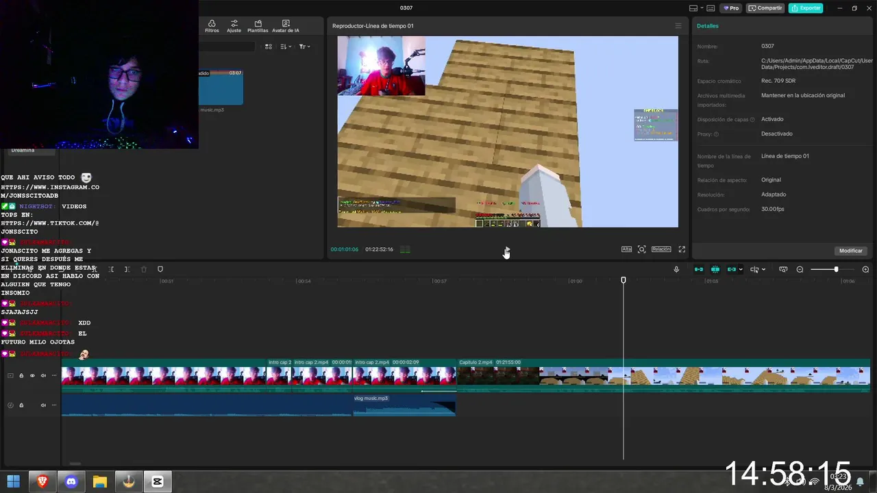877x493 pixels.
Task: Open the preview axis split dropdown
Action: pyautogui.click(x=758, y=269)
